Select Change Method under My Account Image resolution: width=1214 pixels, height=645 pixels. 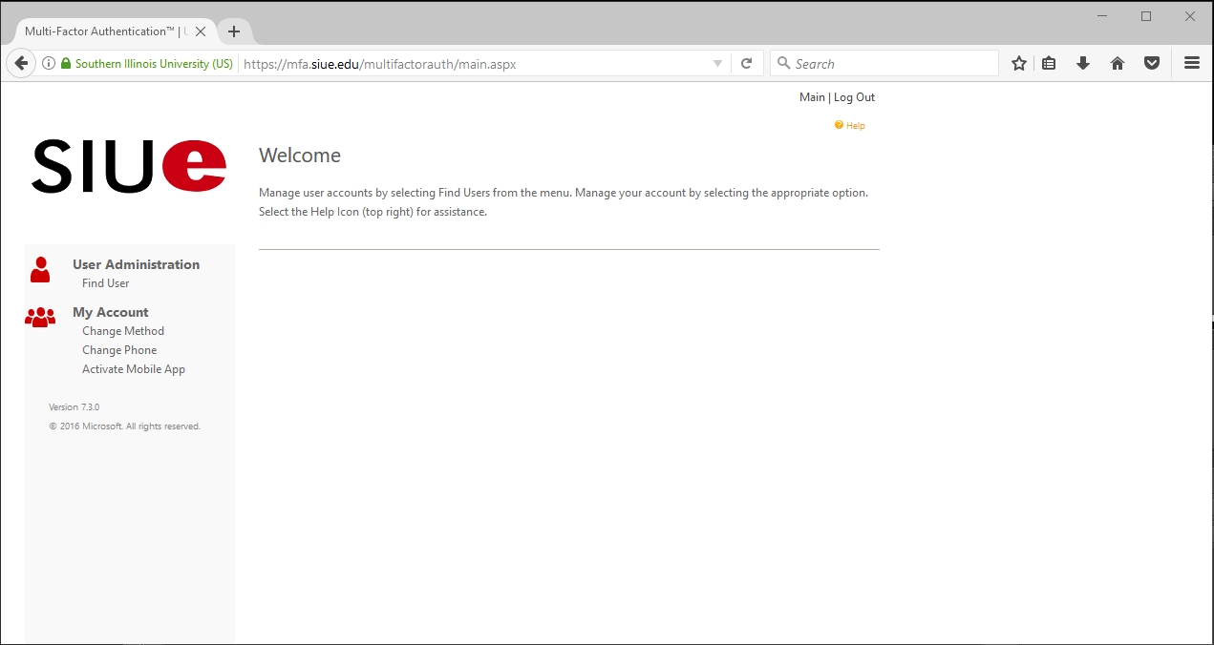tap(123, 331)
